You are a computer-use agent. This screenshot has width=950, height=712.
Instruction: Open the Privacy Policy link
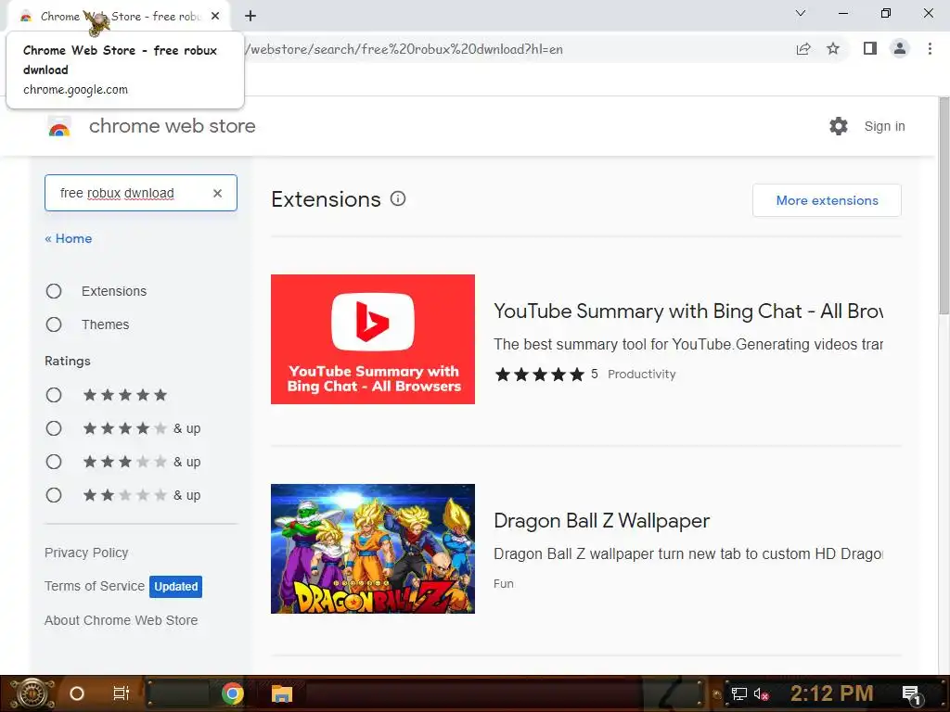point(86,553)
